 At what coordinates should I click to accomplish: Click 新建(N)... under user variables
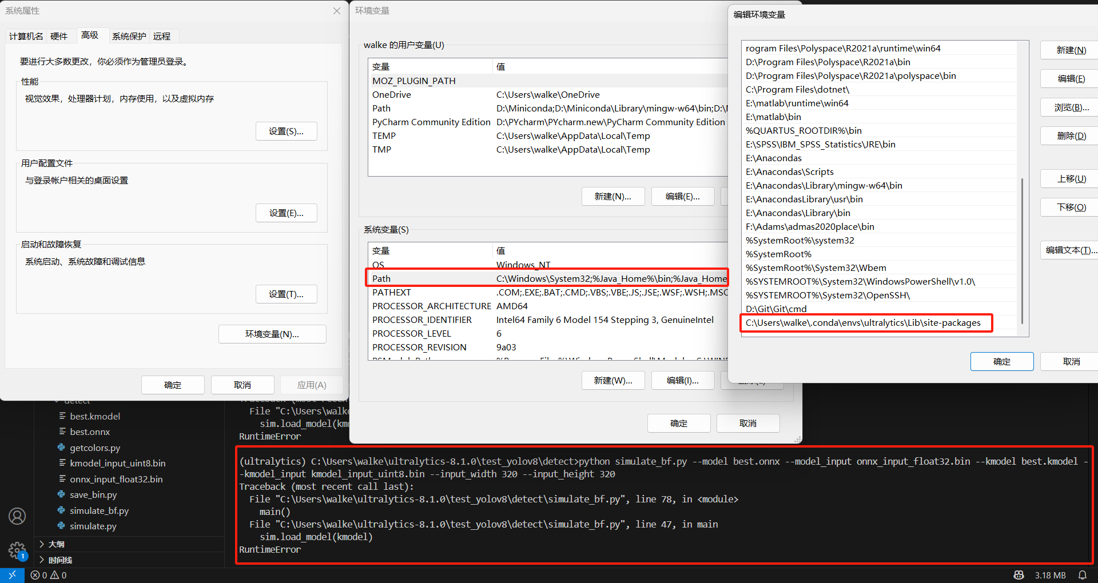click(613, 197)
